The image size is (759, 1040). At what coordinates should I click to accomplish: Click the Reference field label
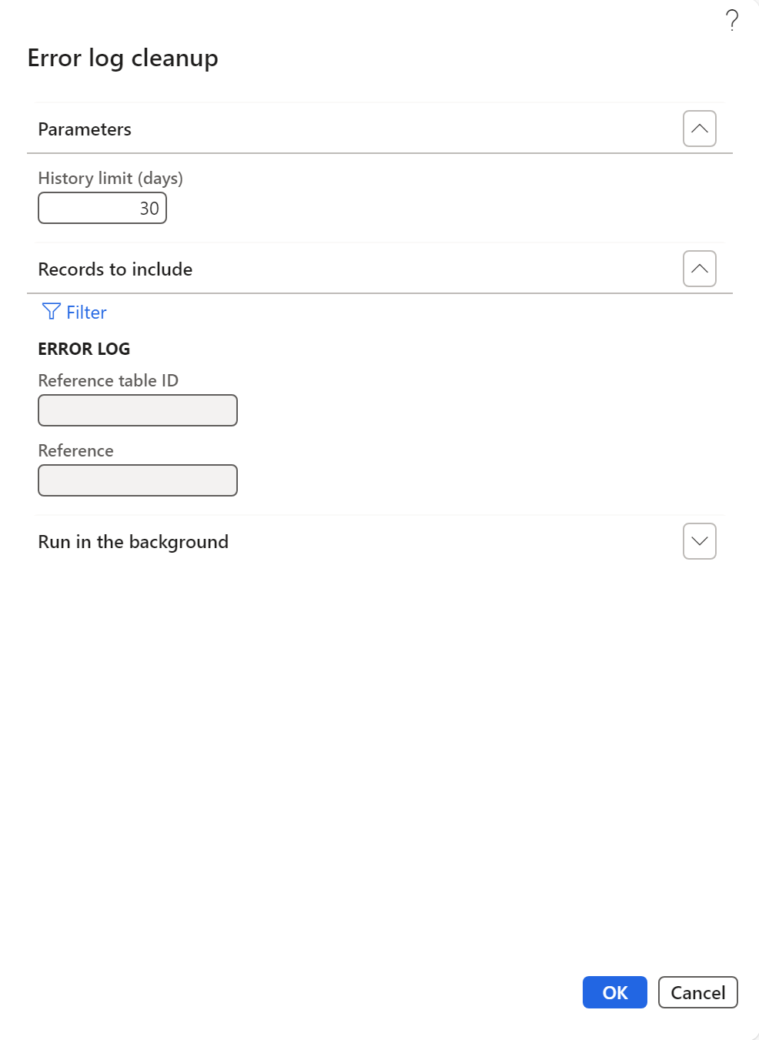pos(75,451)
